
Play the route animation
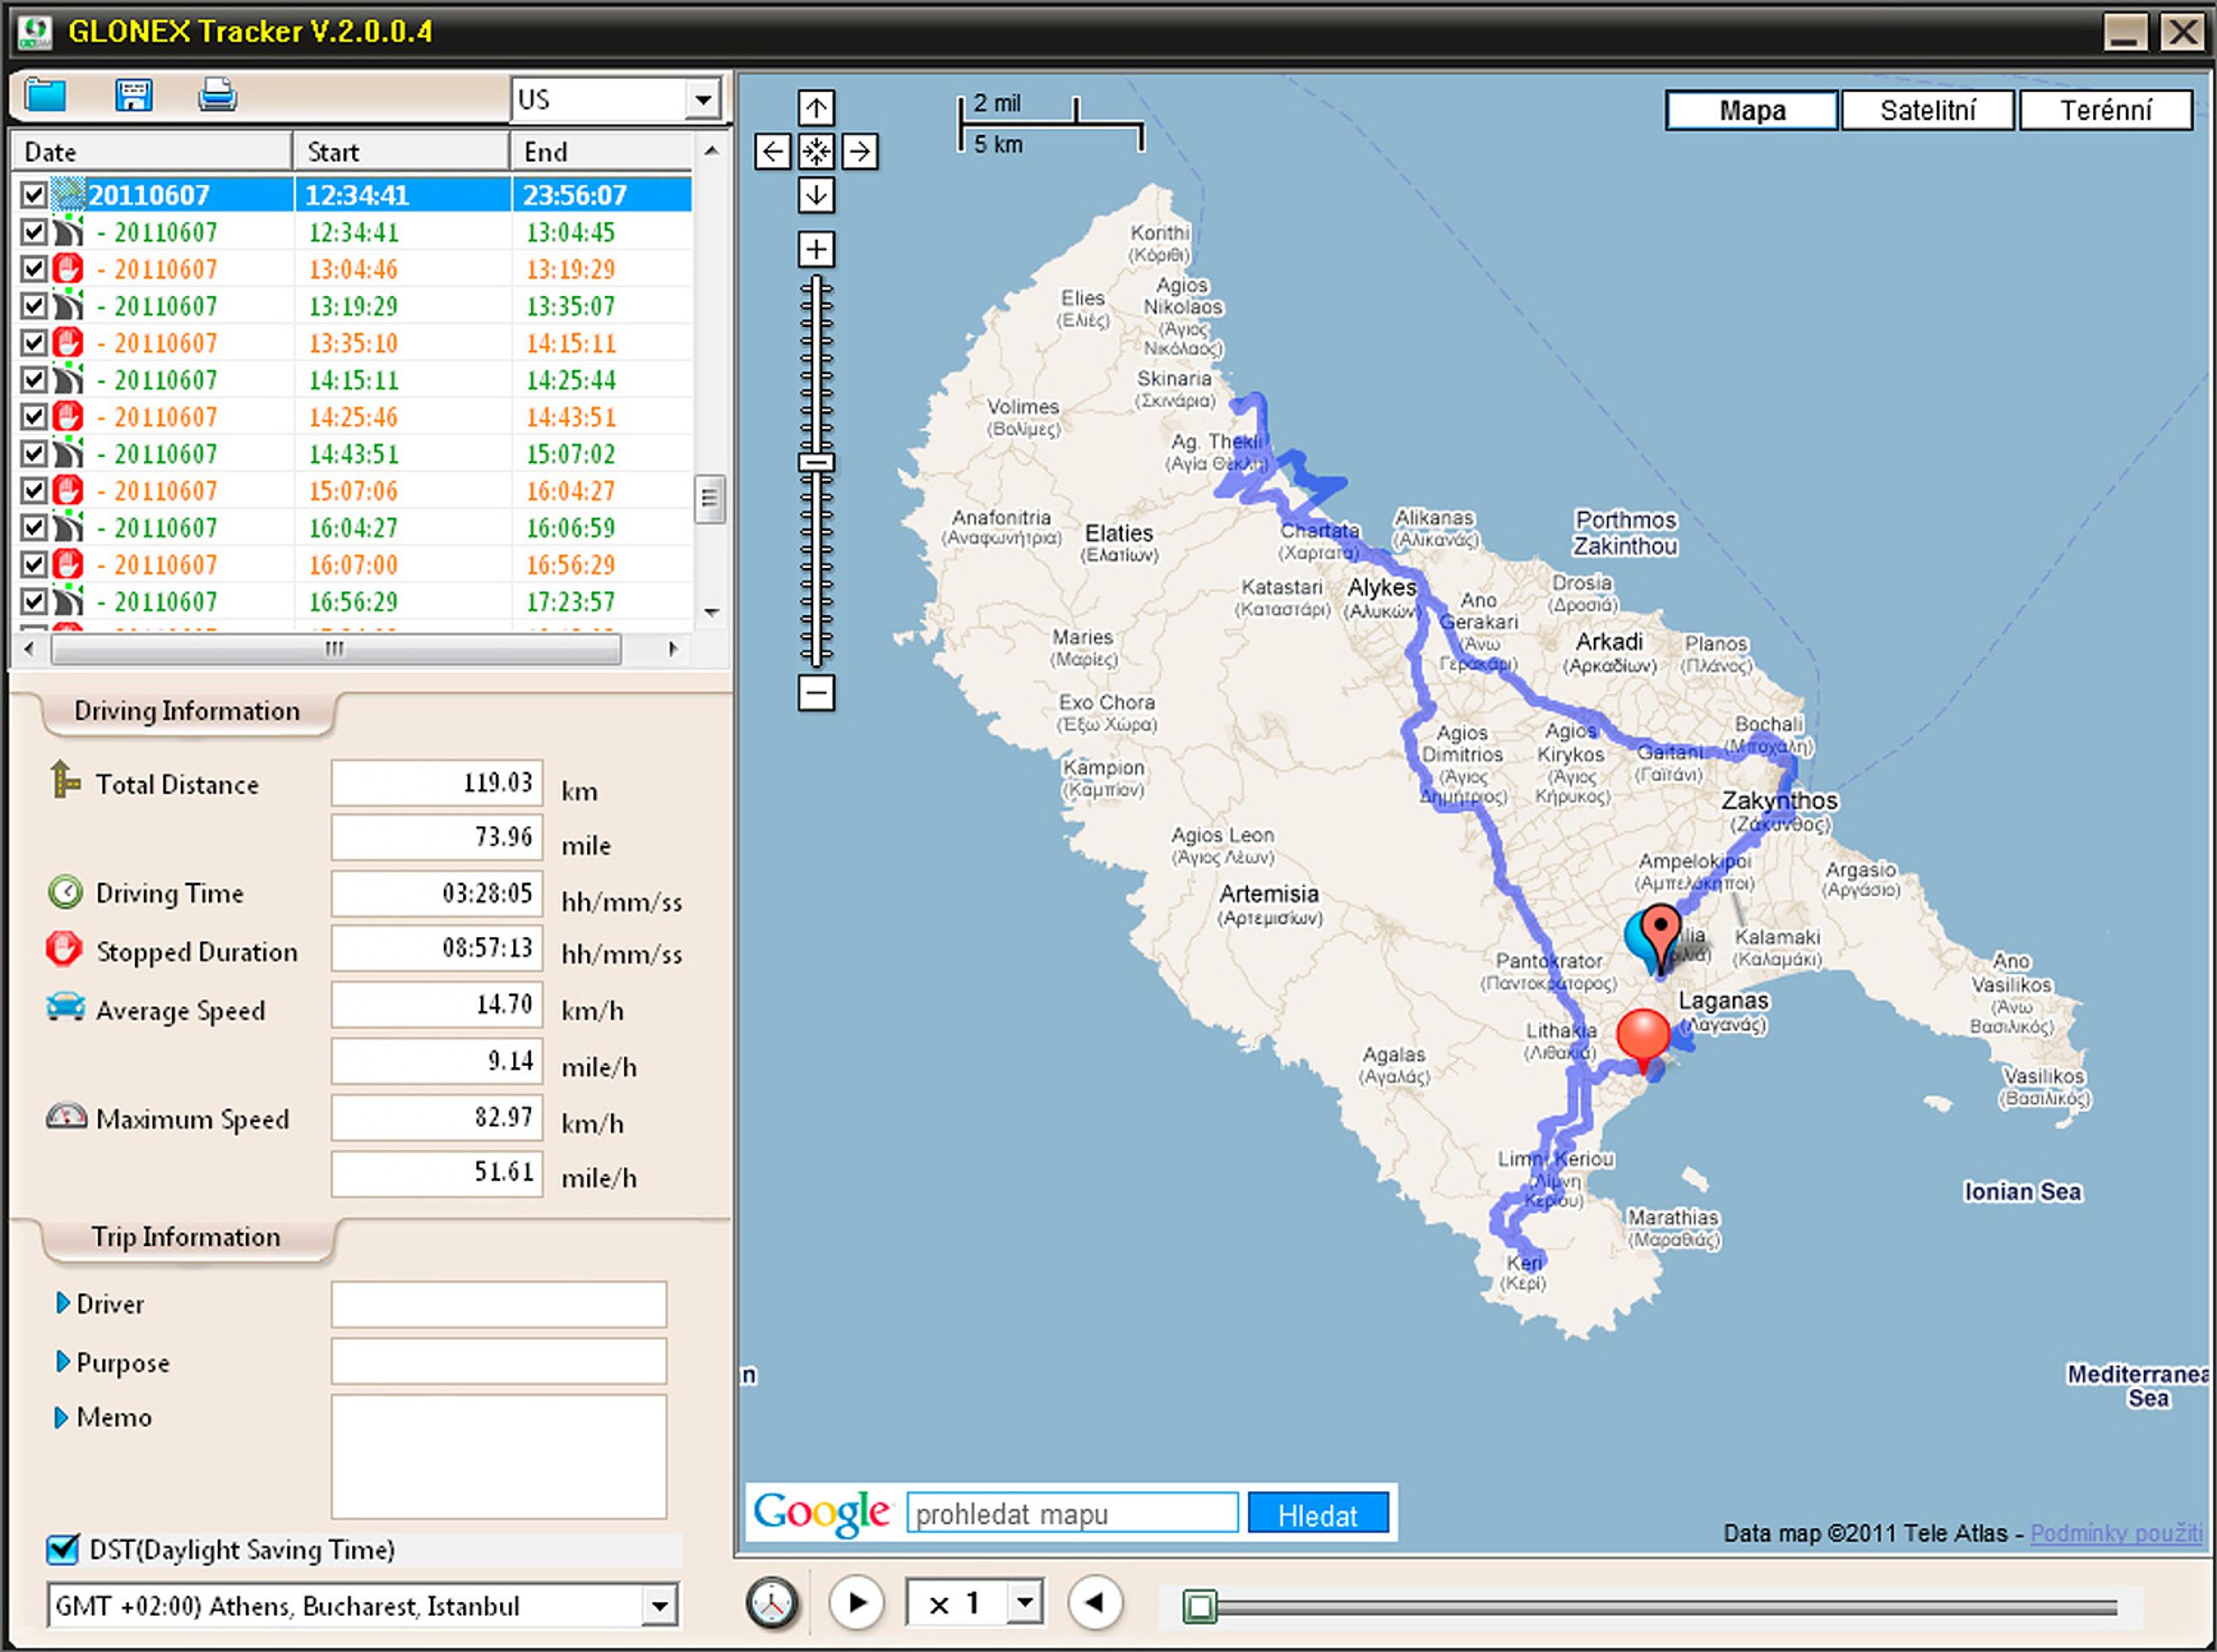pyautogui.click(x=857, y=1603)
